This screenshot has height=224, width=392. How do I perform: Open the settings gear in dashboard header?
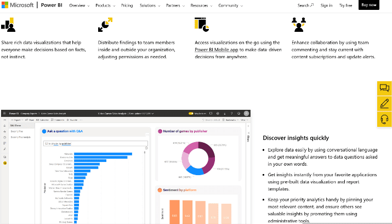(x=218, y=114)
